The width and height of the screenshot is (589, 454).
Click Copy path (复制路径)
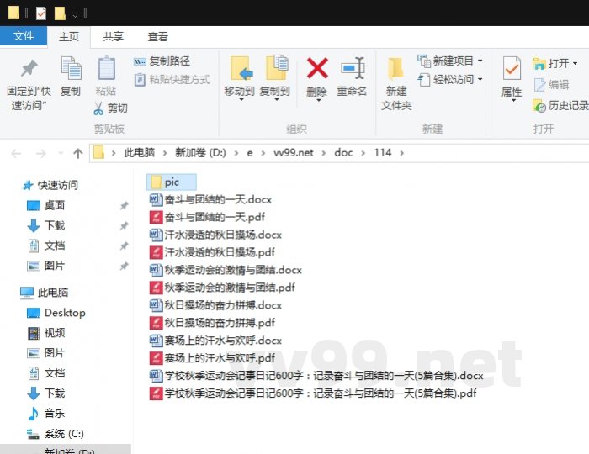tap(162, 61)
